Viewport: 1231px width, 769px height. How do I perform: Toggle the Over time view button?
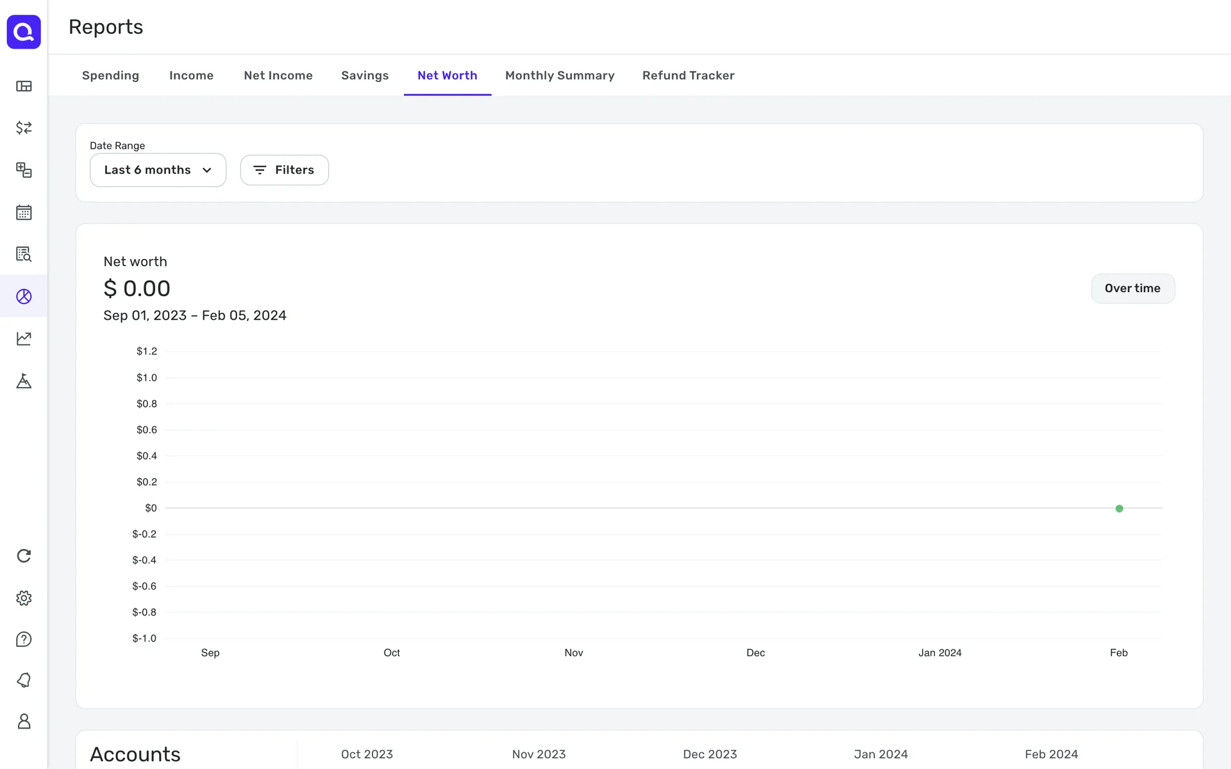click(x=1132, y=288)
